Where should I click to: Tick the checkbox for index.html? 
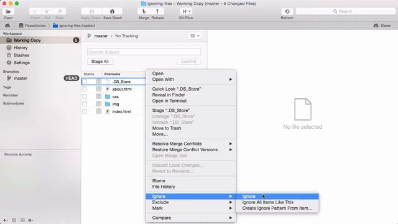coord(85,111)
